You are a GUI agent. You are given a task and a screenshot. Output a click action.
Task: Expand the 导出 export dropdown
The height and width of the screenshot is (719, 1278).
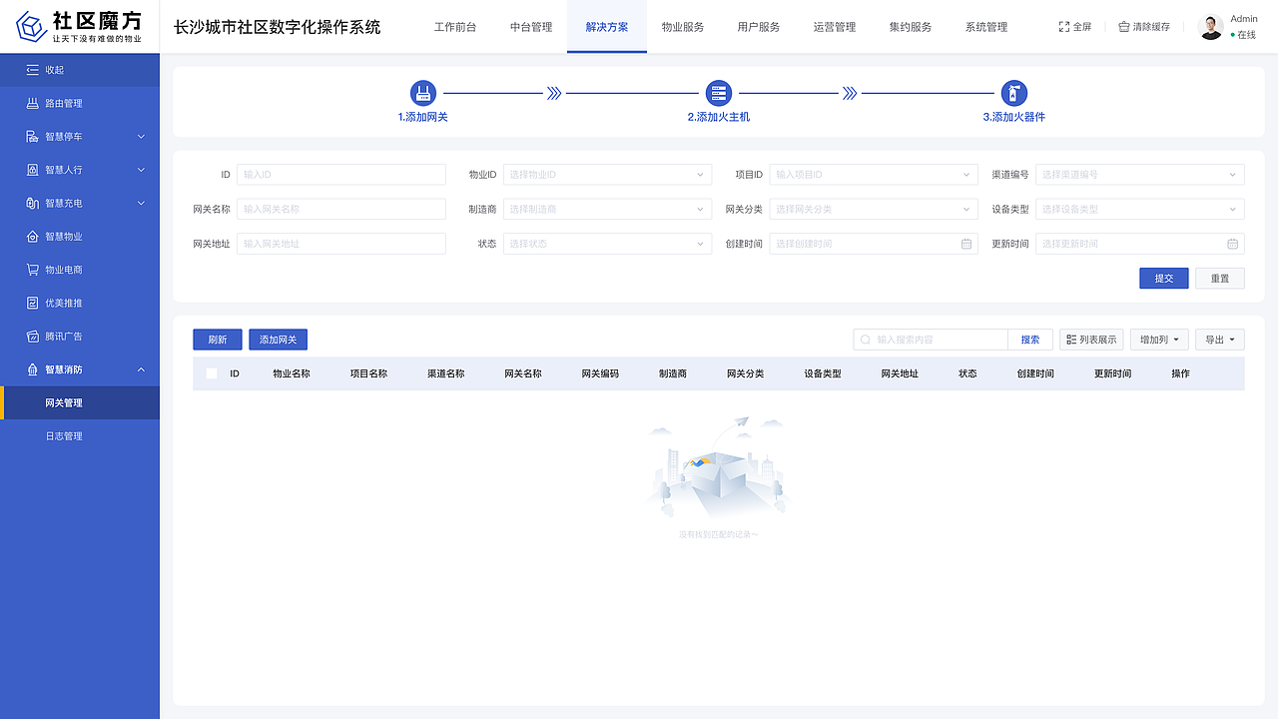(1219, 339)
